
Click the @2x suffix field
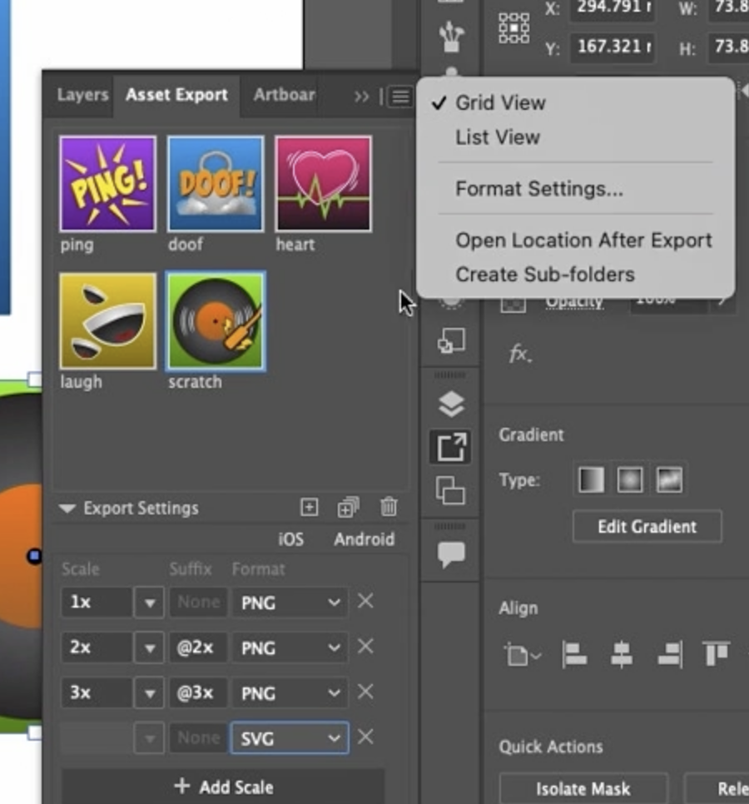click(x=198, y=648)
